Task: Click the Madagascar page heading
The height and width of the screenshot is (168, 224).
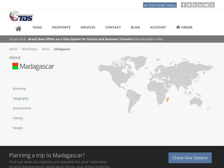Action: coord(37,66)
